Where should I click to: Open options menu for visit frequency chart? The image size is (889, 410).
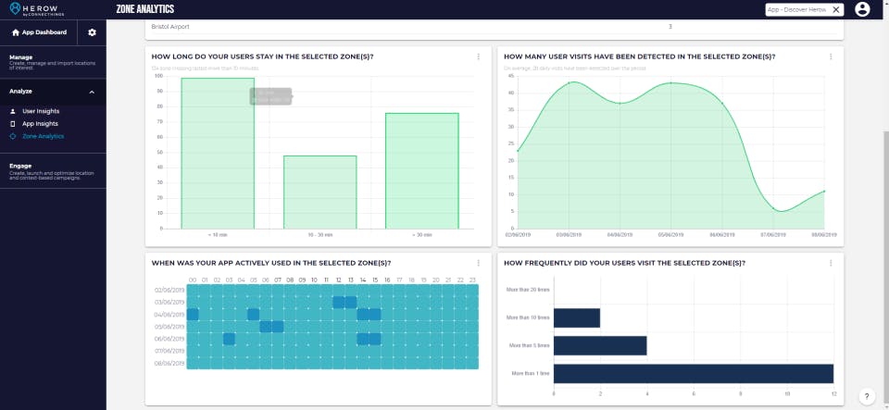click(831, 263)
